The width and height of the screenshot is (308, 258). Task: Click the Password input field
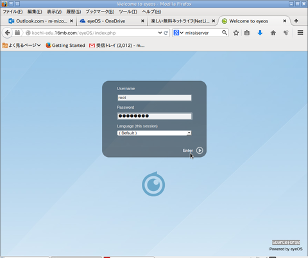pos(155,116)
